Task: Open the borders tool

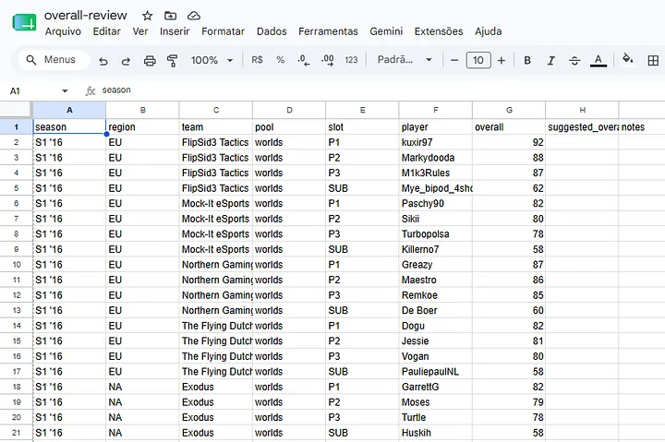Action: click(x=653, y=60)
